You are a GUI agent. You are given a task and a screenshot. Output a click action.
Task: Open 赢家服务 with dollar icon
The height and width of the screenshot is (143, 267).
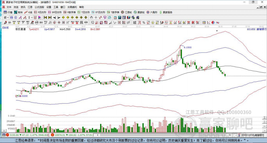[166, 12]
